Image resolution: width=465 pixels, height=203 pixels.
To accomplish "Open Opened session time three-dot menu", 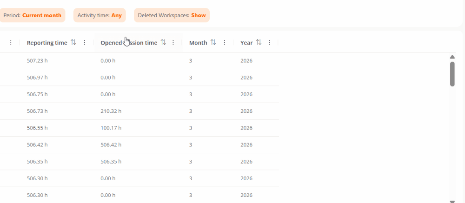I will coord(173,42).
